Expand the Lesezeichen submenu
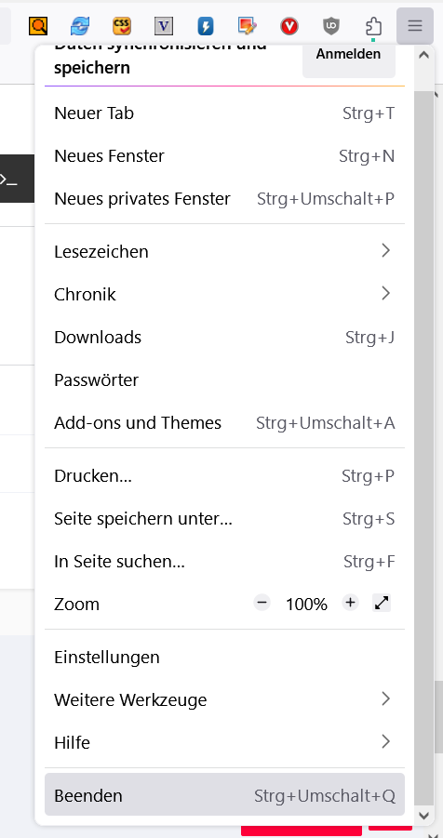The width and height of the screenshot is (443, 838). tap(224, 251)
